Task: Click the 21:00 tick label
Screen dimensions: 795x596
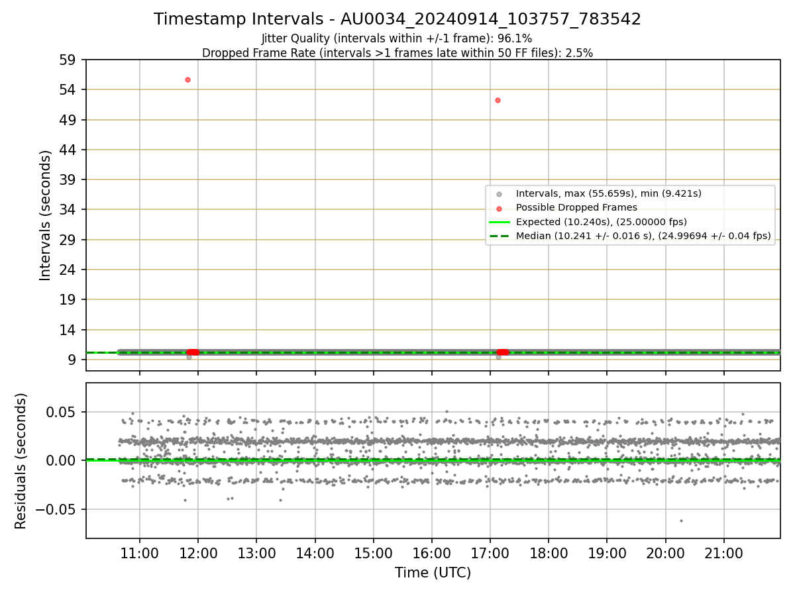Action: (723, 554)
